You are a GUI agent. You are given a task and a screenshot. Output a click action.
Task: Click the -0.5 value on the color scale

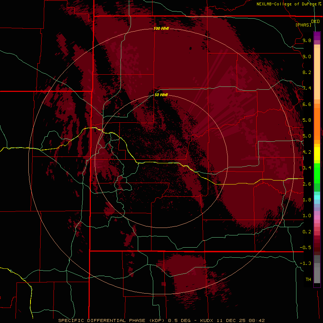click(x=305, y=248)
